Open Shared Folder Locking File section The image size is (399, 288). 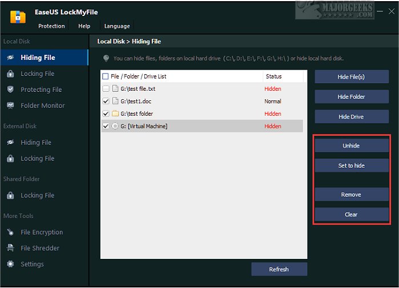pyautogui.click(x=45, y=195)
